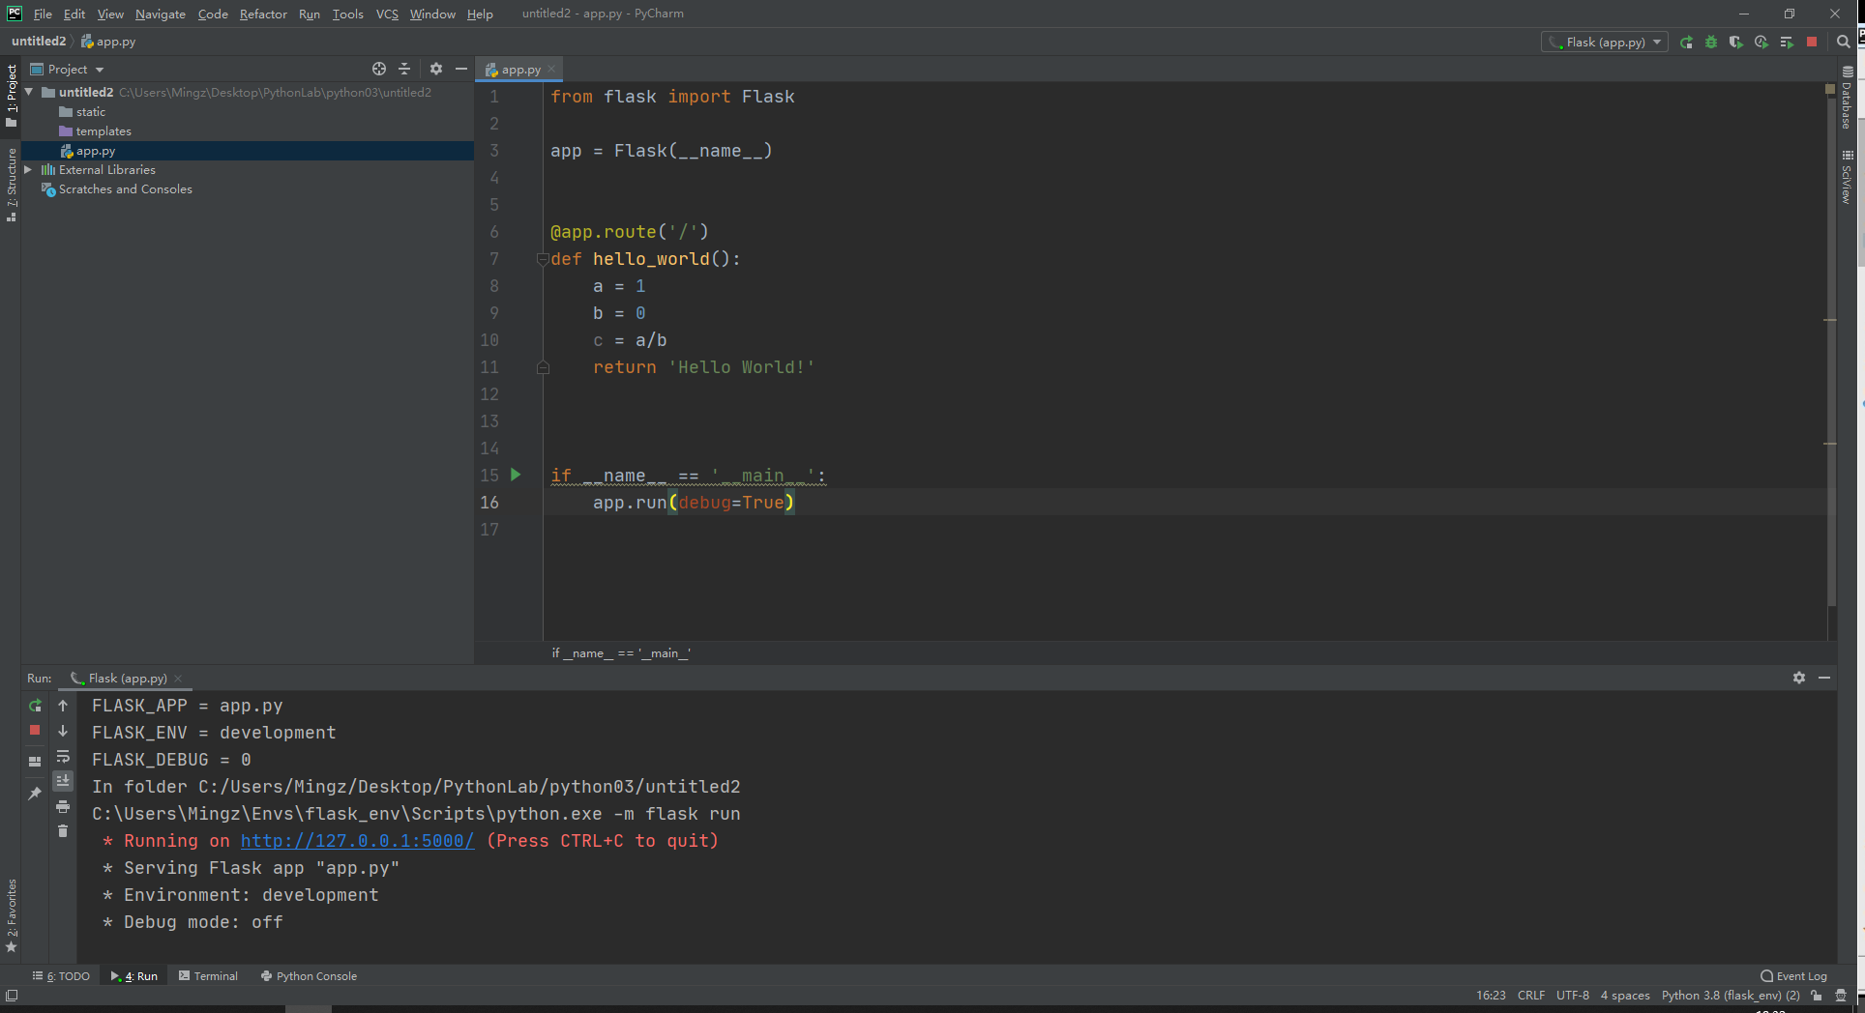
Task: Open Project panel settings gear
Action: click(x=436, y=69)
